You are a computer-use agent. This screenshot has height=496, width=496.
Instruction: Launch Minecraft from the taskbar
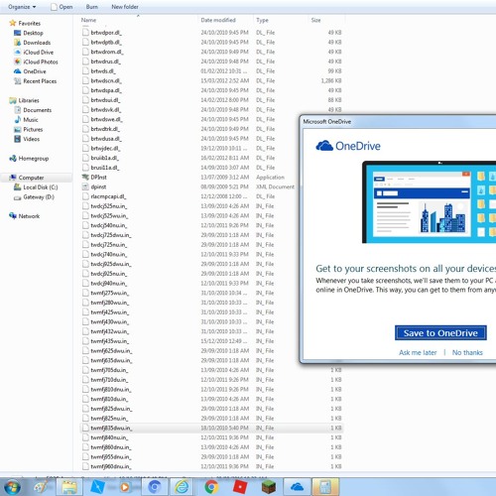tap(269, 487)
